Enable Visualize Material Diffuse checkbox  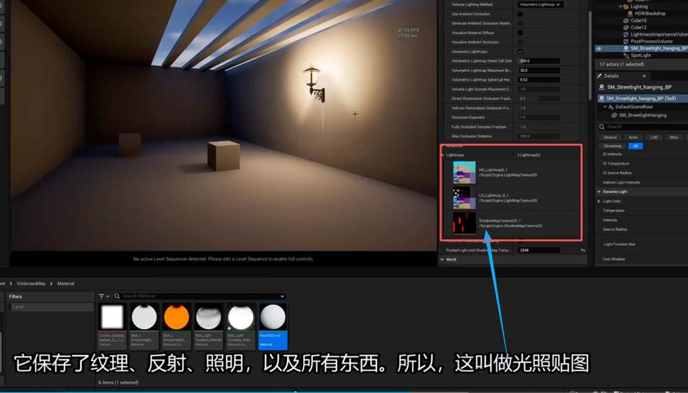tap(520, 33)
